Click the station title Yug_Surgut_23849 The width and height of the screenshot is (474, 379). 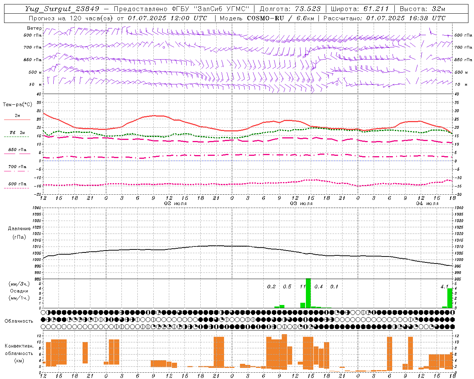[62, 9]
